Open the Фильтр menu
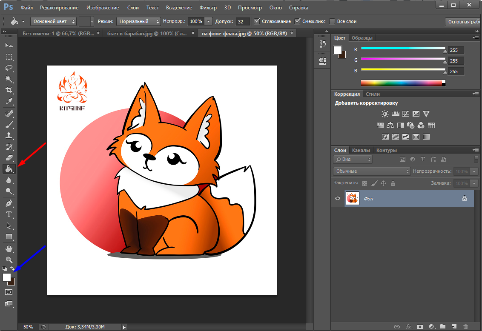 point(208,8)
